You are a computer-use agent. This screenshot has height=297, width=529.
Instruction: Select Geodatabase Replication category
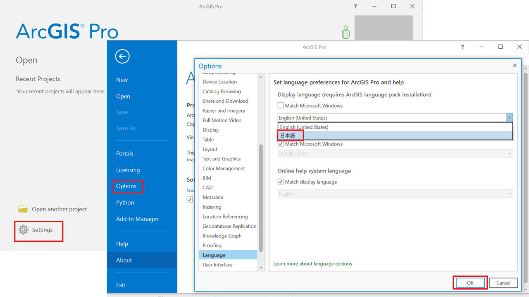(229, 226)
